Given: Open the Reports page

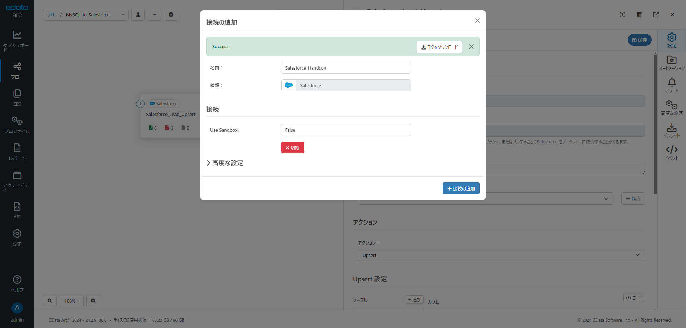Looking at the screenshot, I should tap(17, 152).
